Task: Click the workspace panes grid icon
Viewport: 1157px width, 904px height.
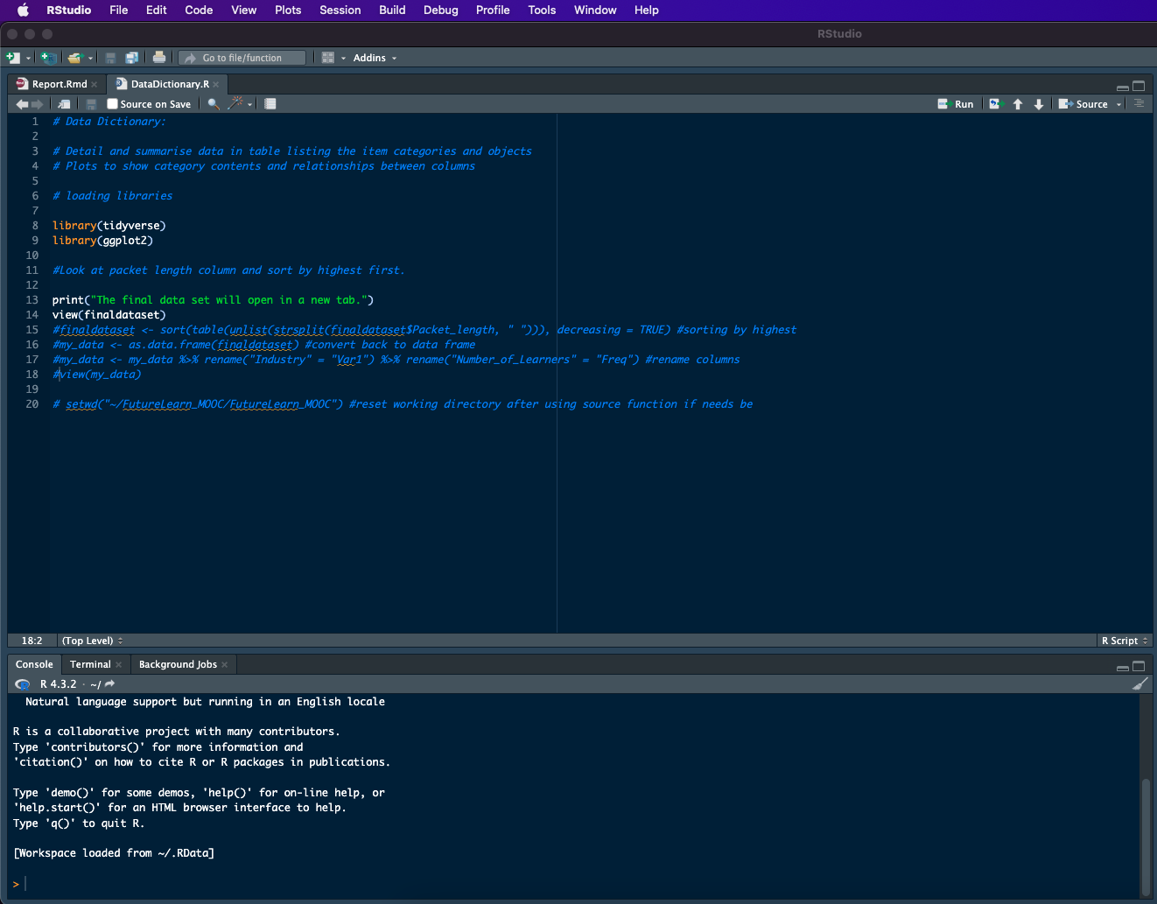Action: [x=328, y=58]
